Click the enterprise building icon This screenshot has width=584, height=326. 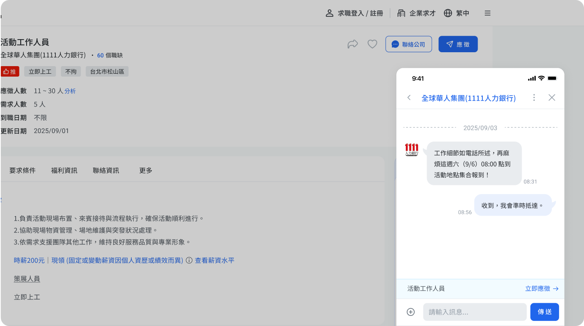(401, 13)
